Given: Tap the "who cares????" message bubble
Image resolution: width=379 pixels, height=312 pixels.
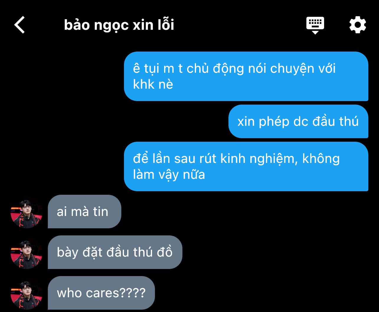Looking at the screenshot, I should (101, 293).
